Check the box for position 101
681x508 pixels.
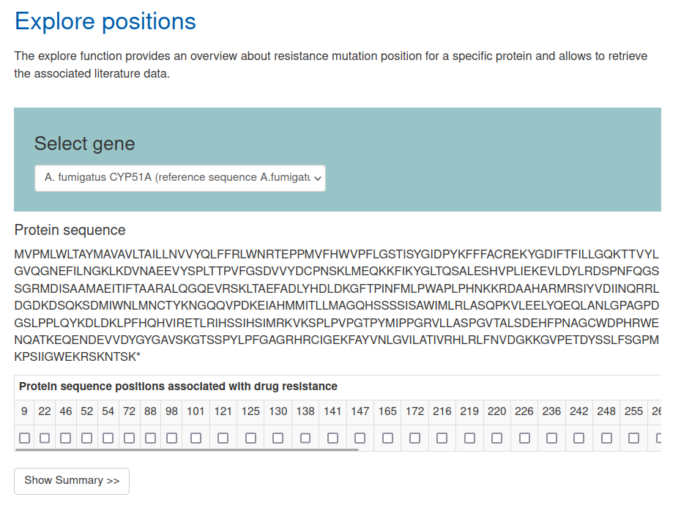click(196, 438)
